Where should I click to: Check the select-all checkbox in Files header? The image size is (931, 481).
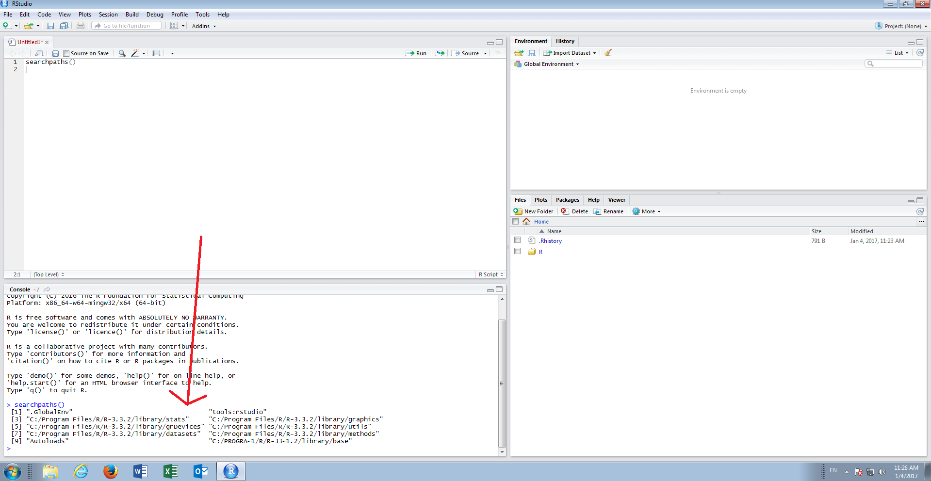coord(515,222)
